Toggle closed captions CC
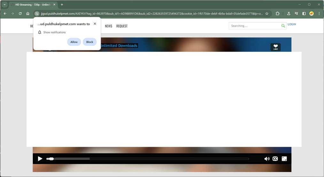The height and width of the screenshot is (177, 324). coord(275,159)
